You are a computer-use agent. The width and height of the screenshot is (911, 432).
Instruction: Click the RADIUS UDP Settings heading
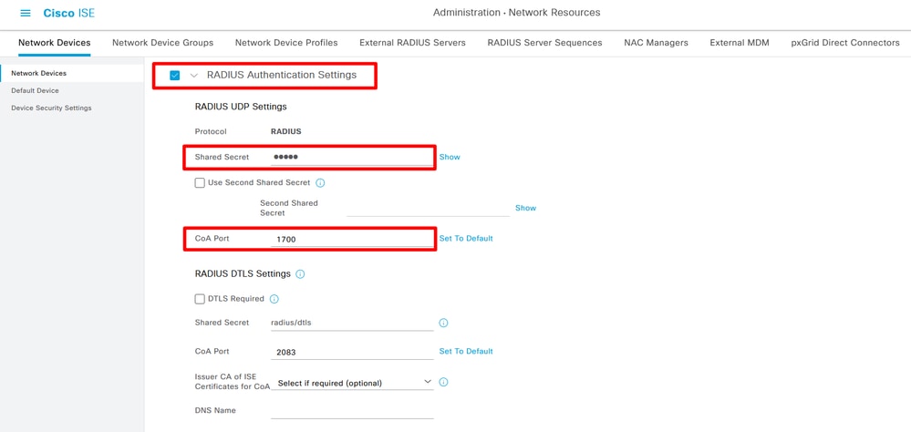pos(241,107)
